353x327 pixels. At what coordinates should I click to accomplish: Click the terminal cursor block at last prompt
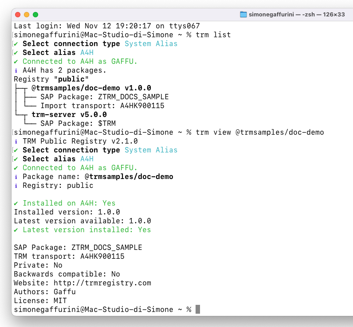(x=198, y=309)
